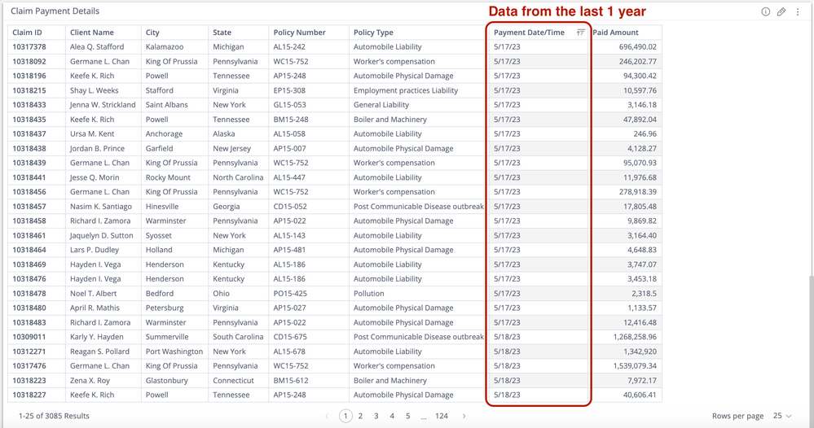
Task: Click the sort icon on Payment Date/Time column
Action: (581, 33)
